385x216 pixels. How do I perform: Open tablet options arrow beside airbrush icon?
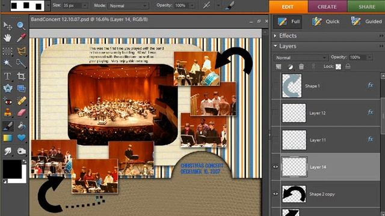click(218, 5)
